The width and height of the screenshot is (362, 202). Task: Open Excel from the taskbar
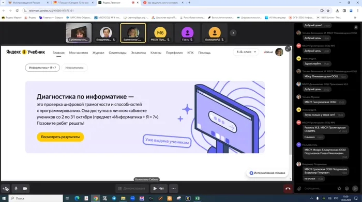click(197, 198)
